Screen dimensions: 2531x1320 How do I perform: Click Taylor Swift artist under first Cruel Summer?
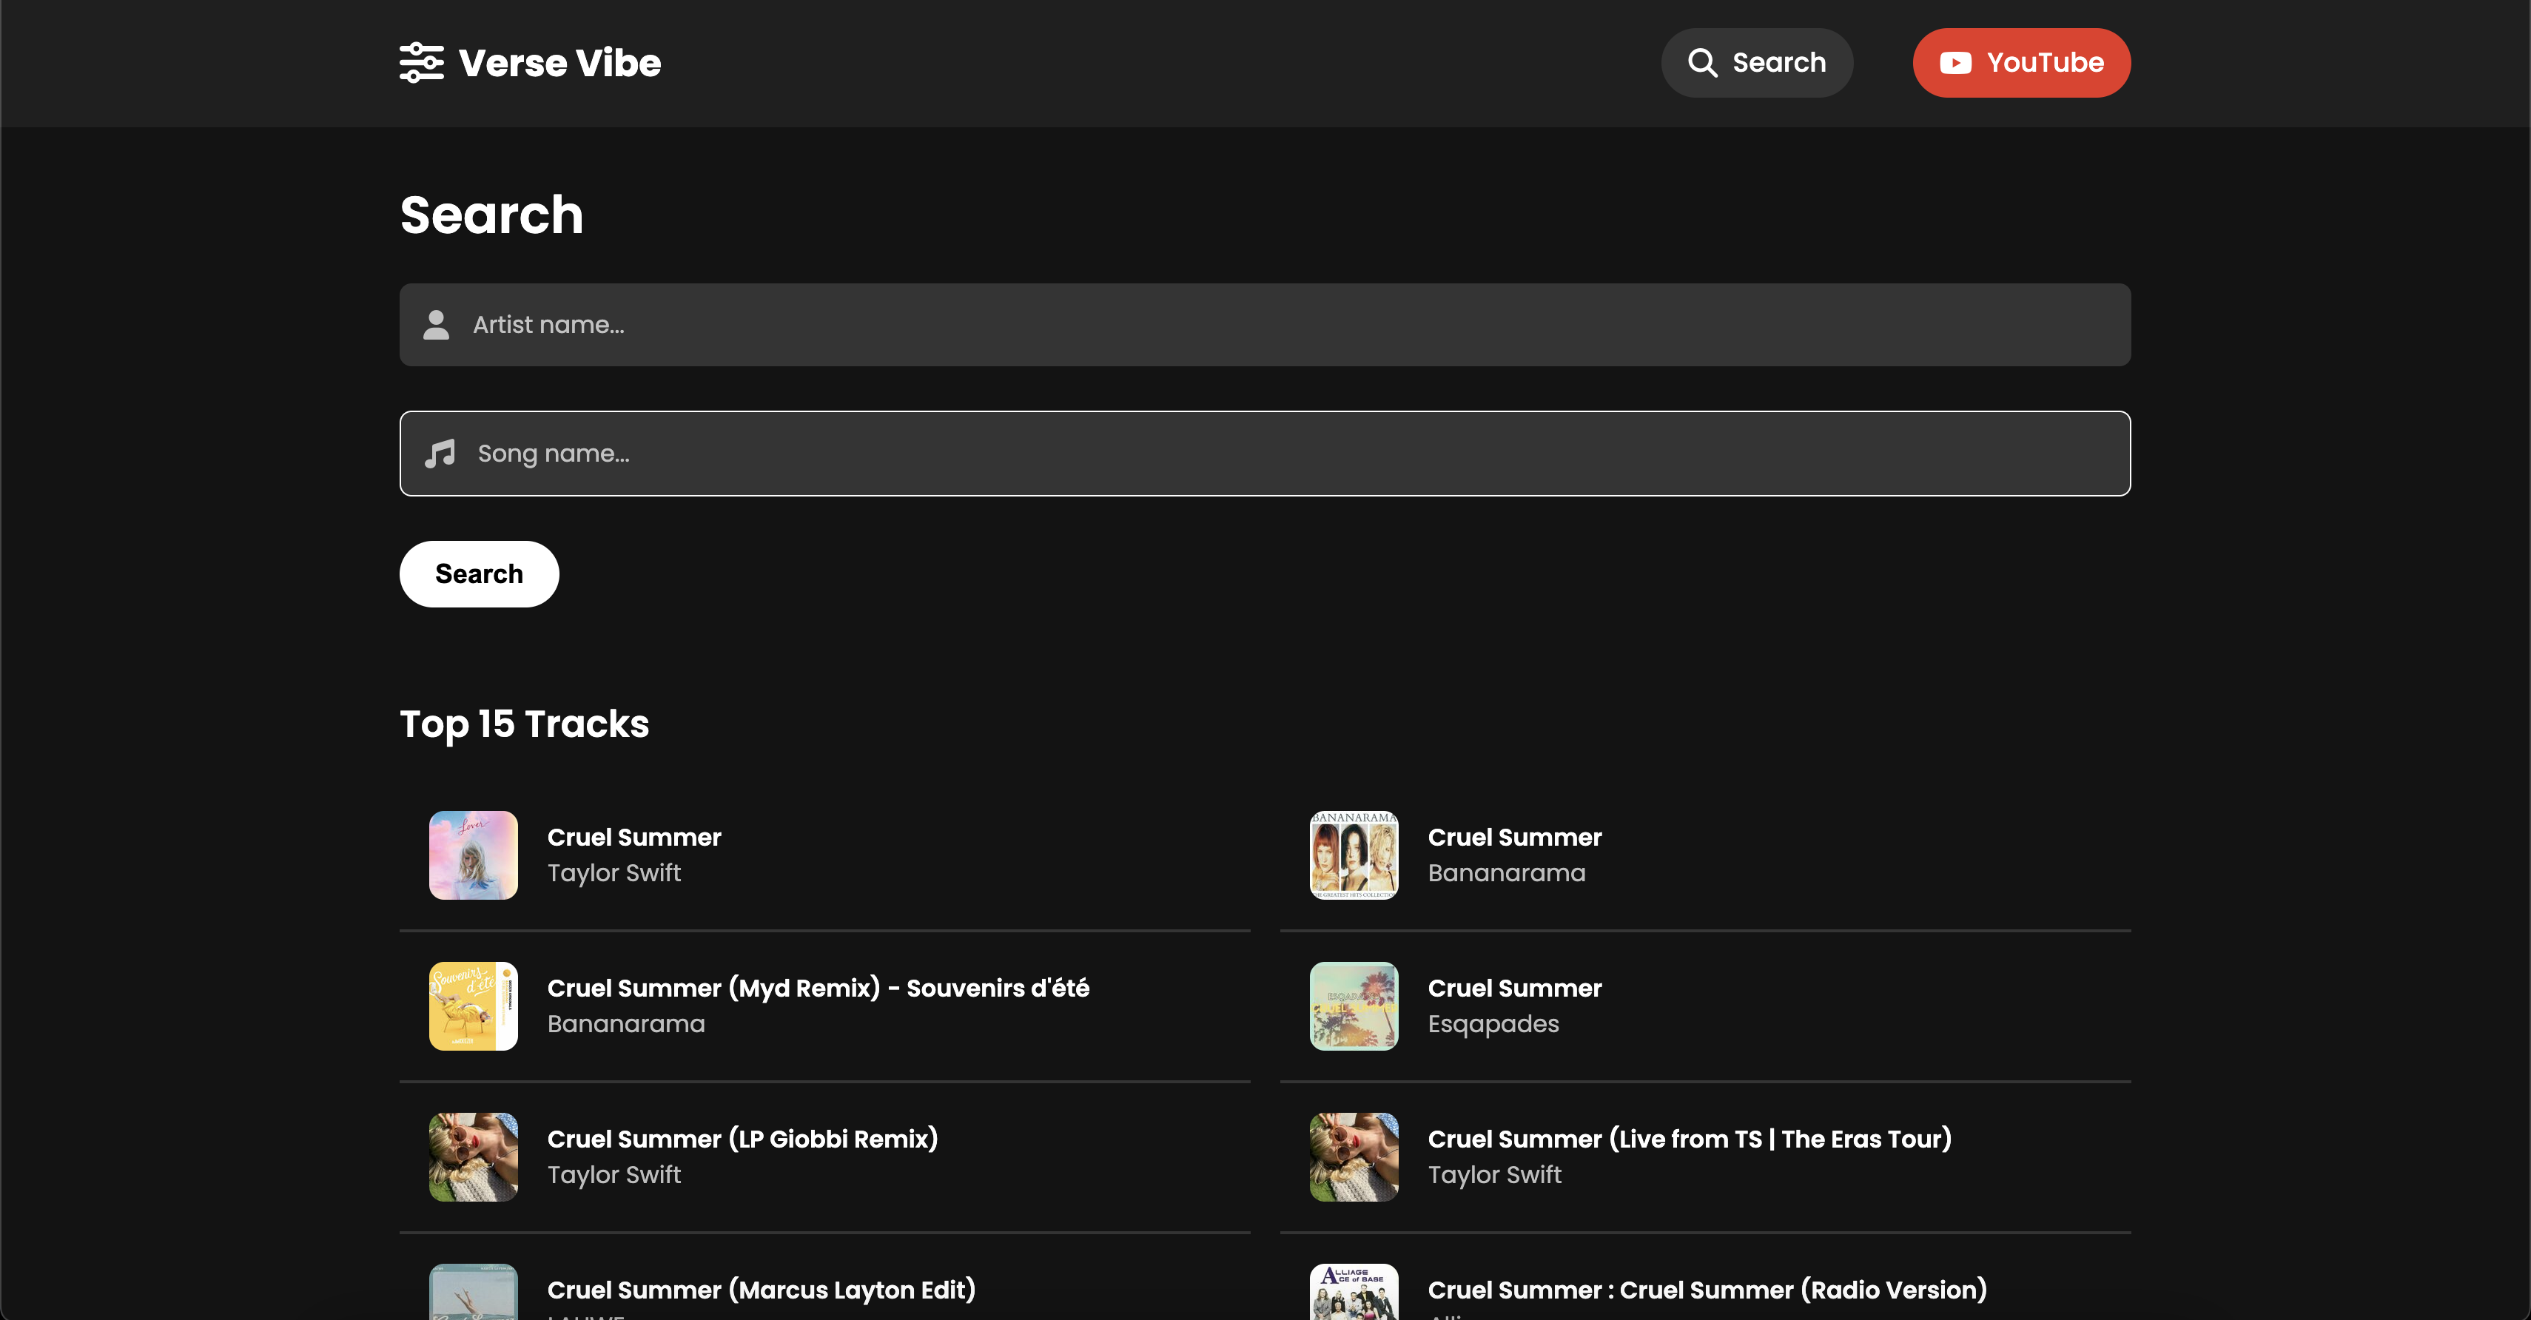click(614, 873)
